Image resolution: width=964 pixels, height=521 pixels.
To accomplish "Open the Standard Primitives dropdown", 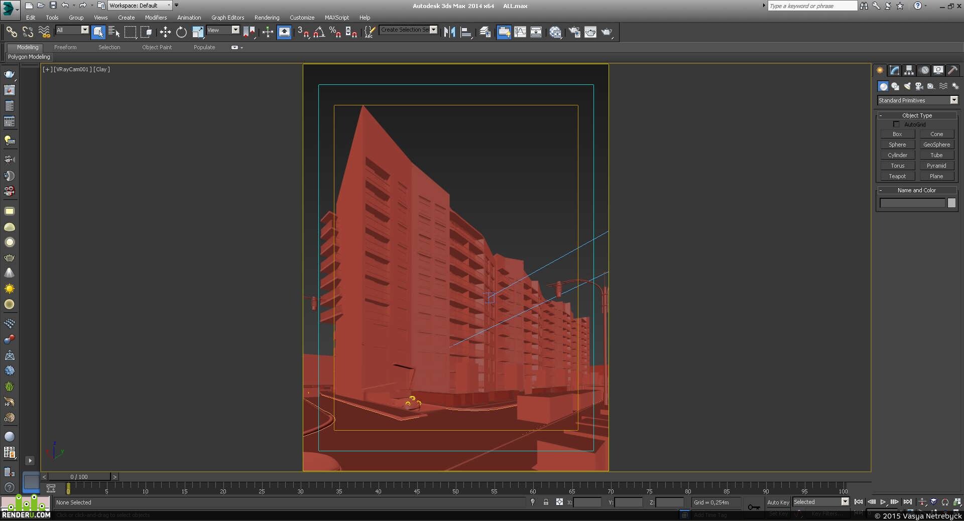I will [917, 100].
